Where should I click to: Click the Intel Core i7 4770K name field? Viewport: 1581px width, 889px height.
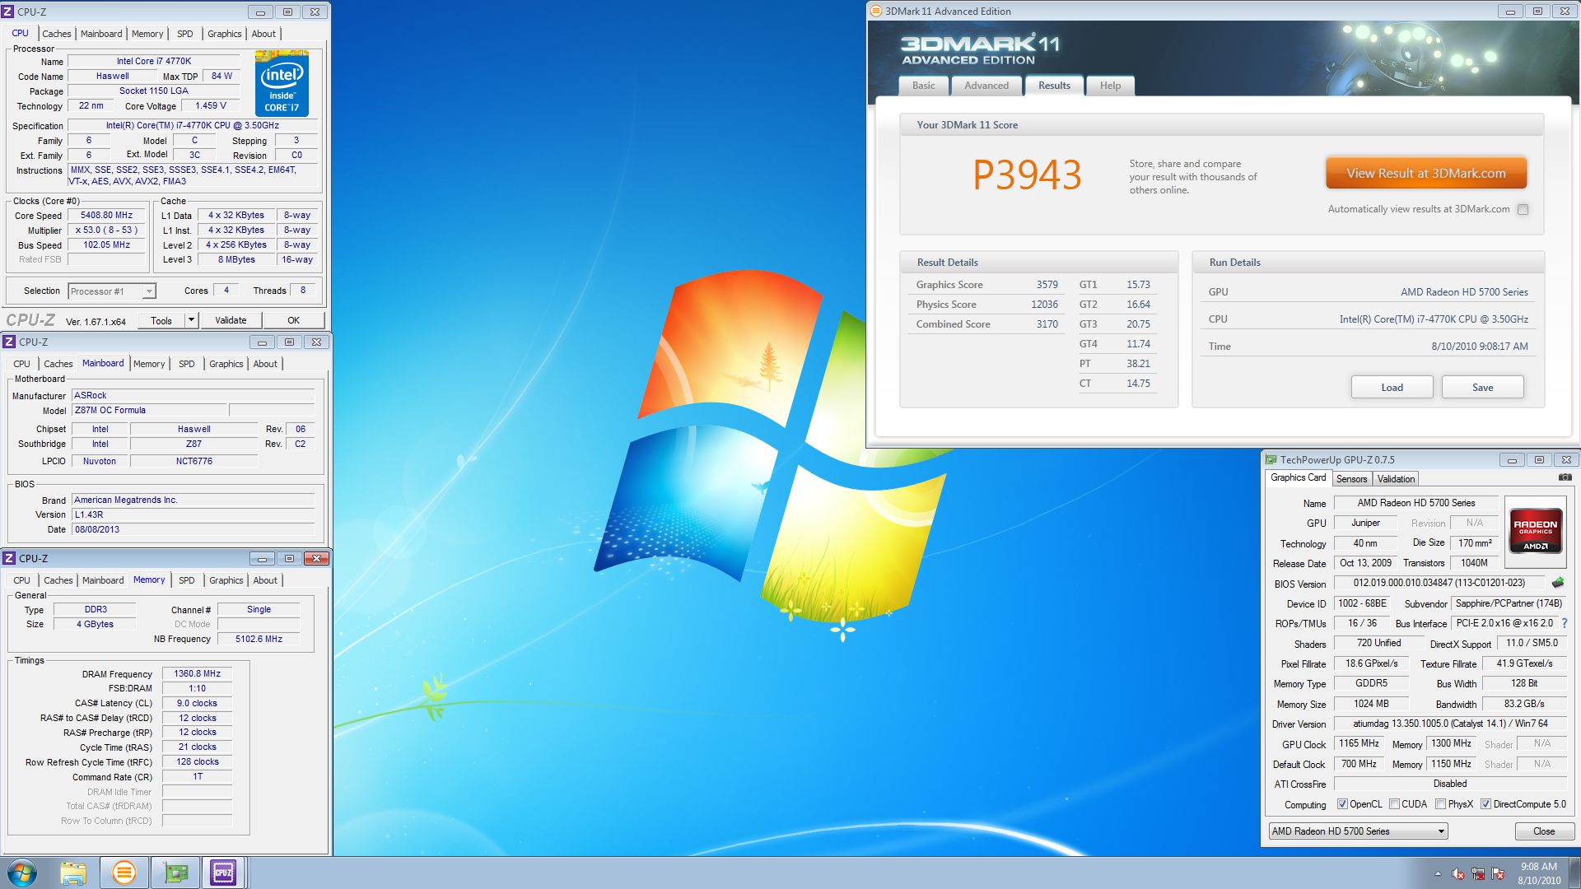pos(153,61)
